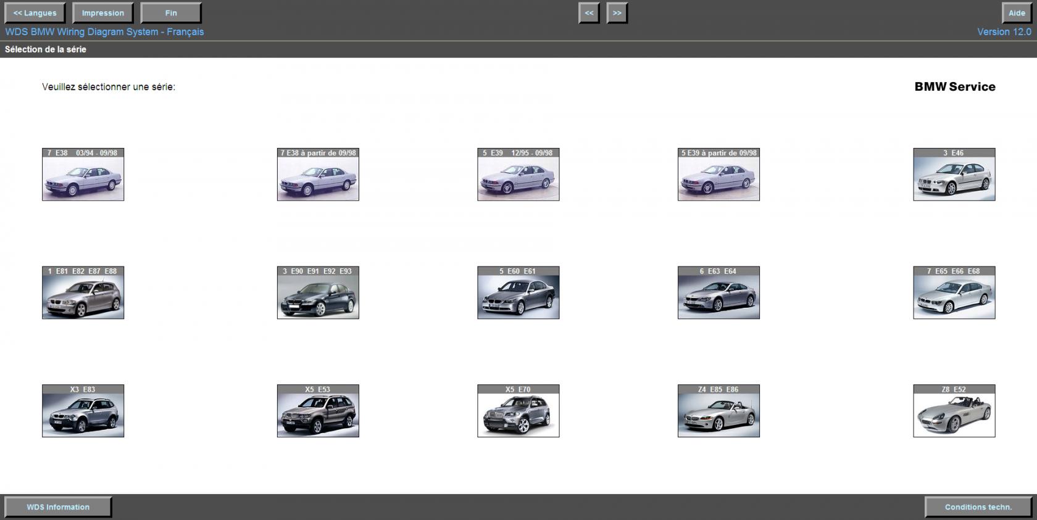Select the X5 E53 series
Image resolution: width=1037 pixels, height=520 pixels.
[318, 411]
